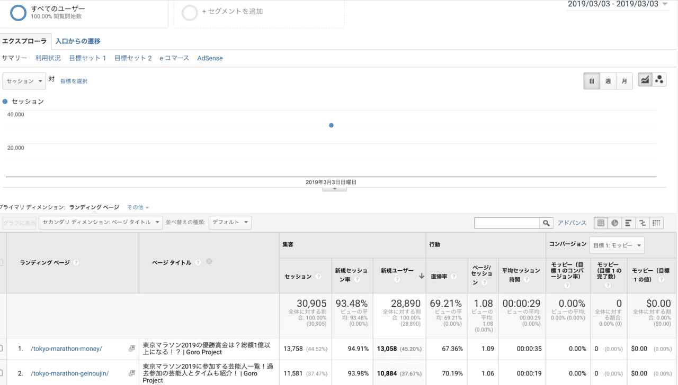The image size is (678, 385).
Task: Open セッション metric dropdown
Action: pos(24,81)
